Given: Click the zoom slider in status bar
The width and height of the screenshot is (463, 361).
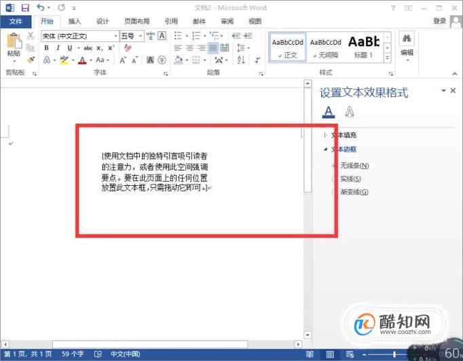Looking at the screenshot, I should tap(394, 354).
